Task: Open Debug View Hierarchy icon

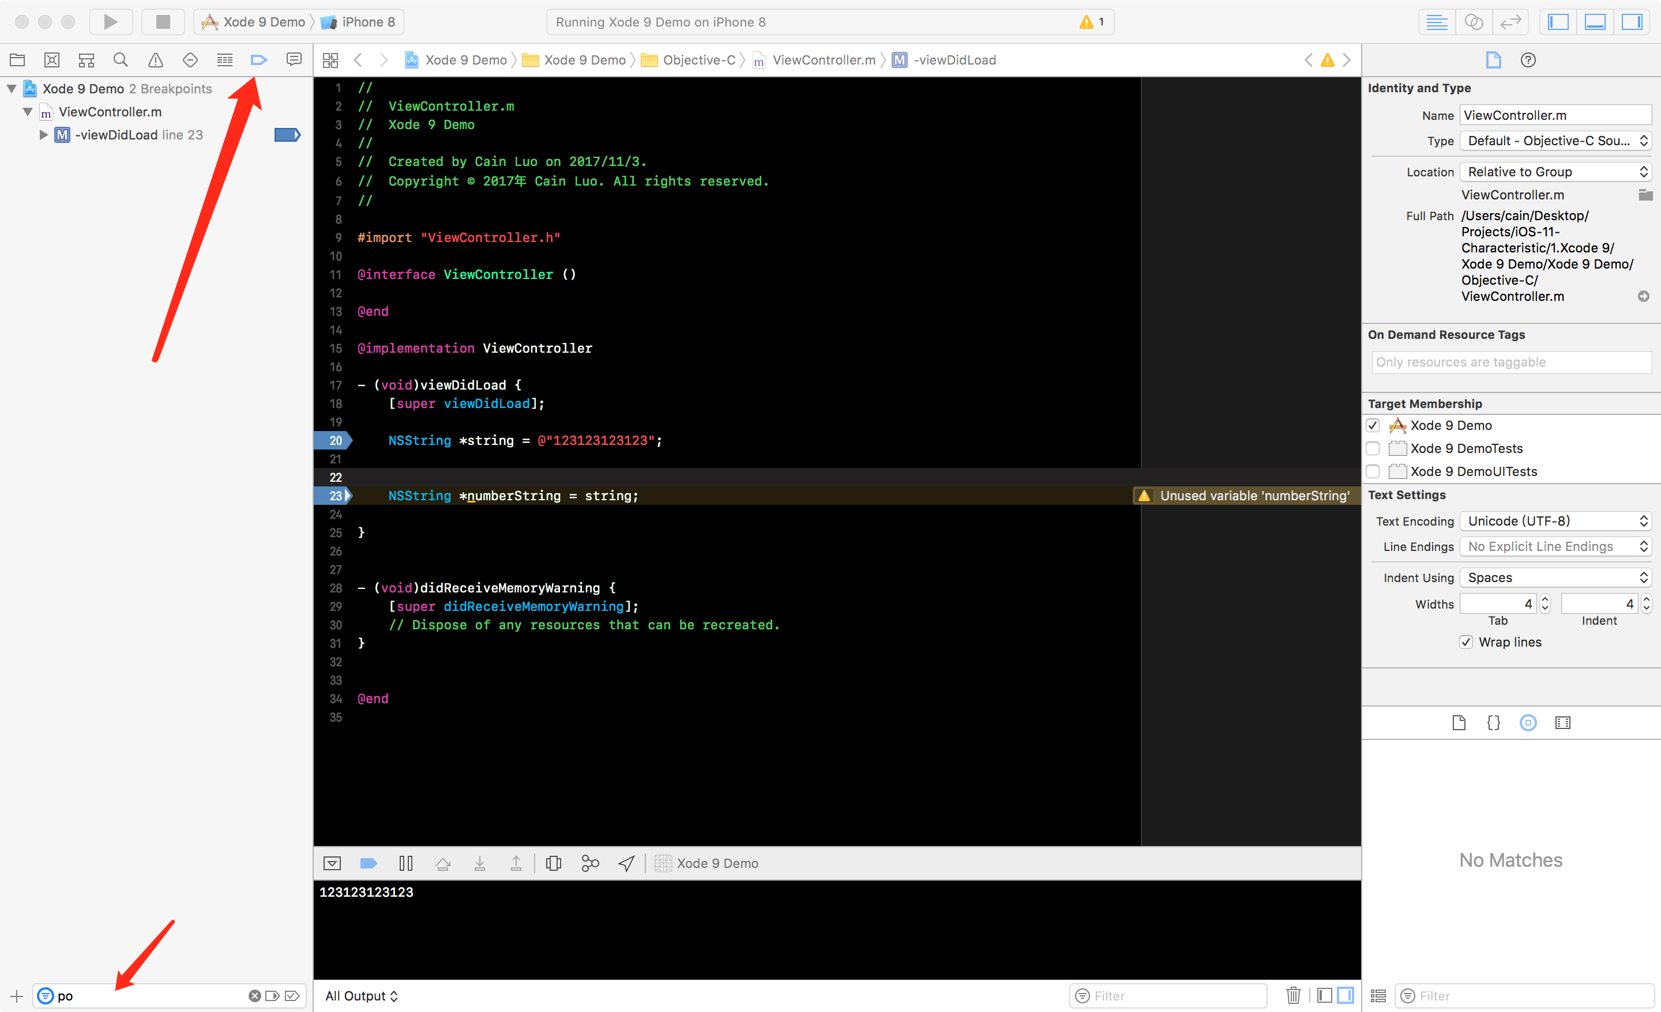Action: tap(554, 863)
